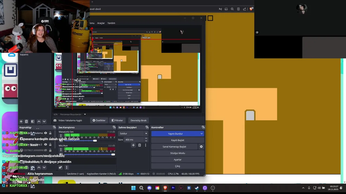Click the Brave Shields lion icon in browser toolbar
346x194 pixels.
(x=251, y=9)
